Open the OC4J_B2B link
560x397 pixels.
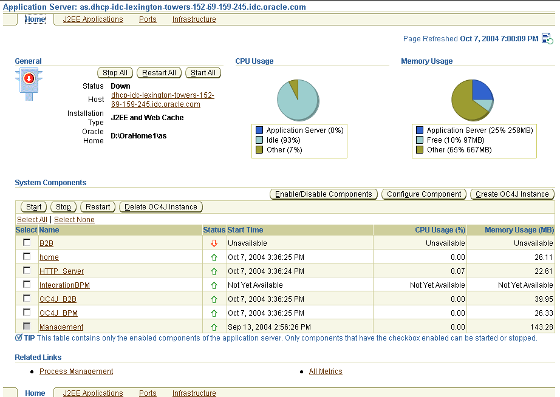[58, 299]
